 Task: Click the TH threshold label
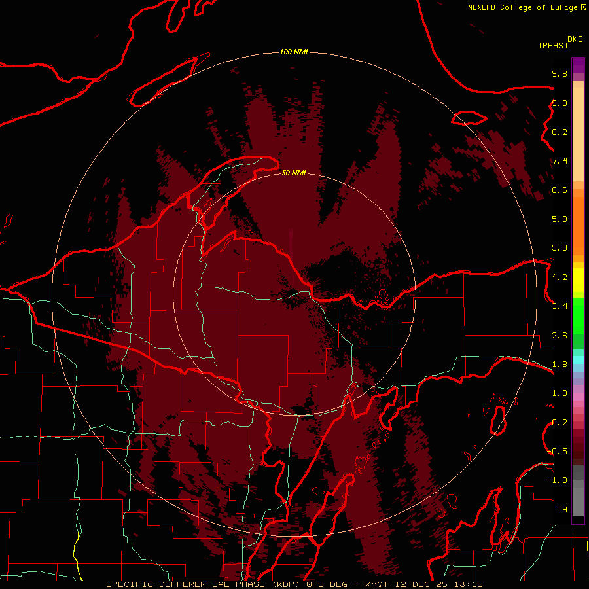tap(562, 510)
